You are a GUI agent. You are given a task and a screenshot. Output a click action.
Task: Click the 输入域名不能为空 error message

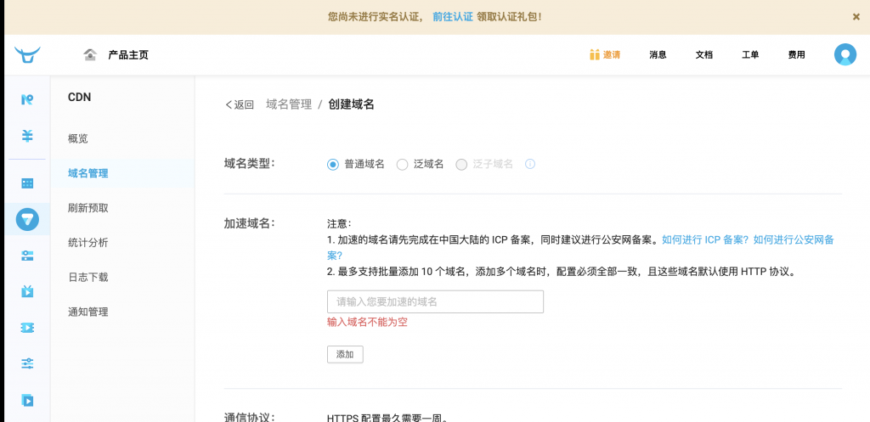367,322
